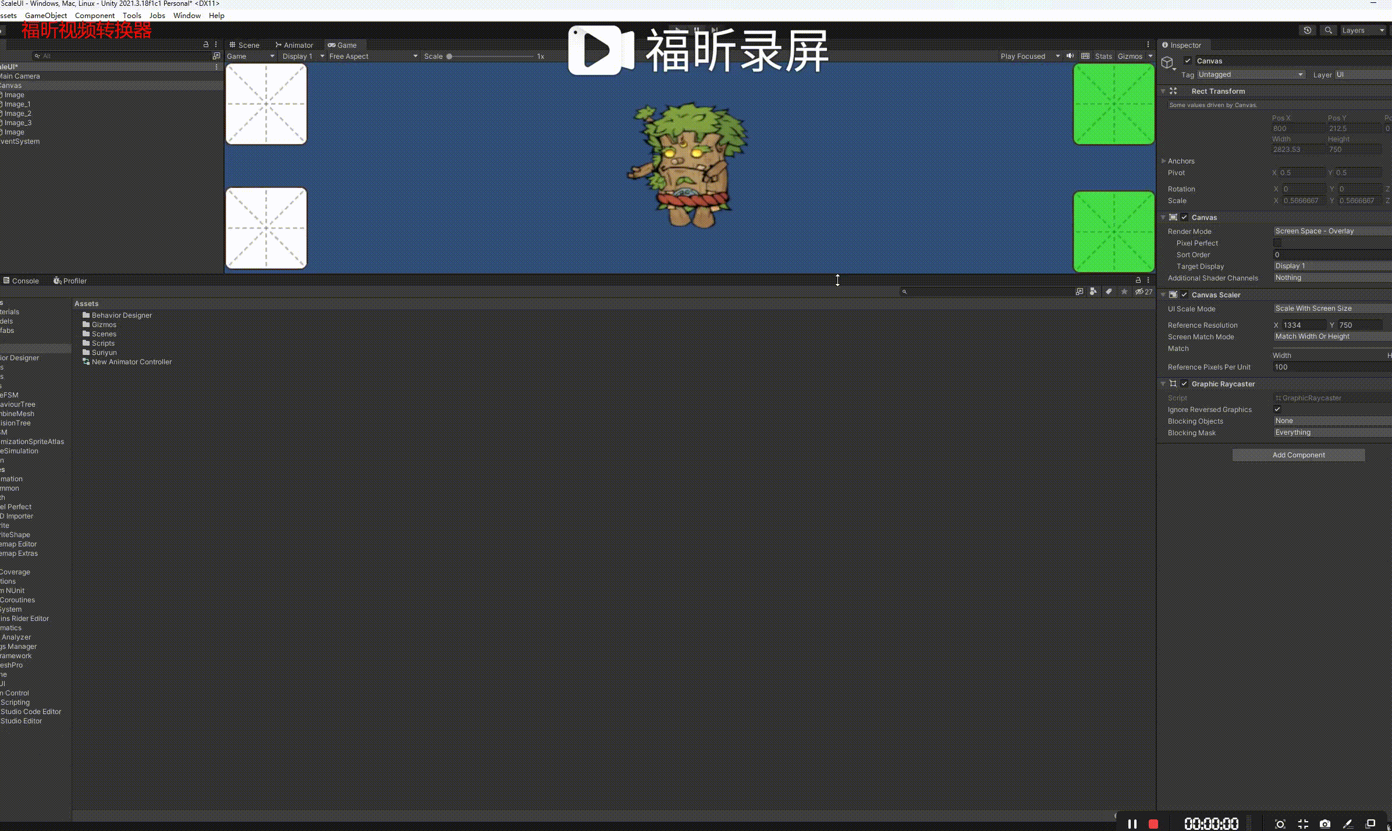Click the GameObject cube icon in Inspector
This screenshot has width=1392, height=831.
coord(1167,63)
